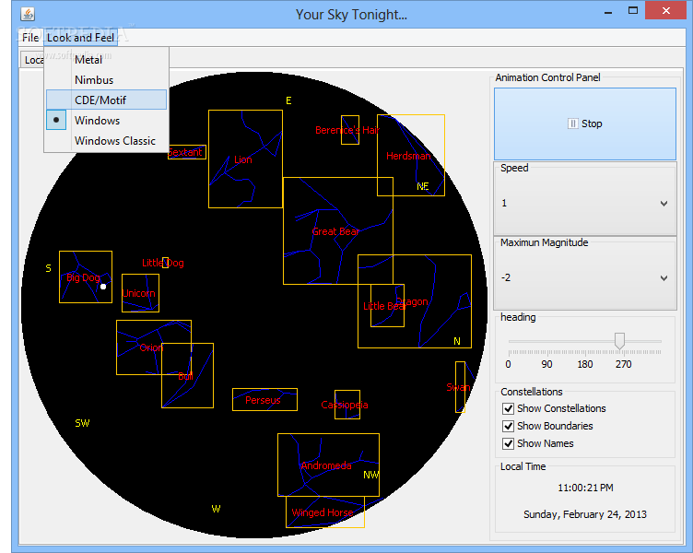The width and height of the screenshot is (693, 553).
Task: Open the Maximun Magnitude dropdown showing -2
Action: (584, 278)
